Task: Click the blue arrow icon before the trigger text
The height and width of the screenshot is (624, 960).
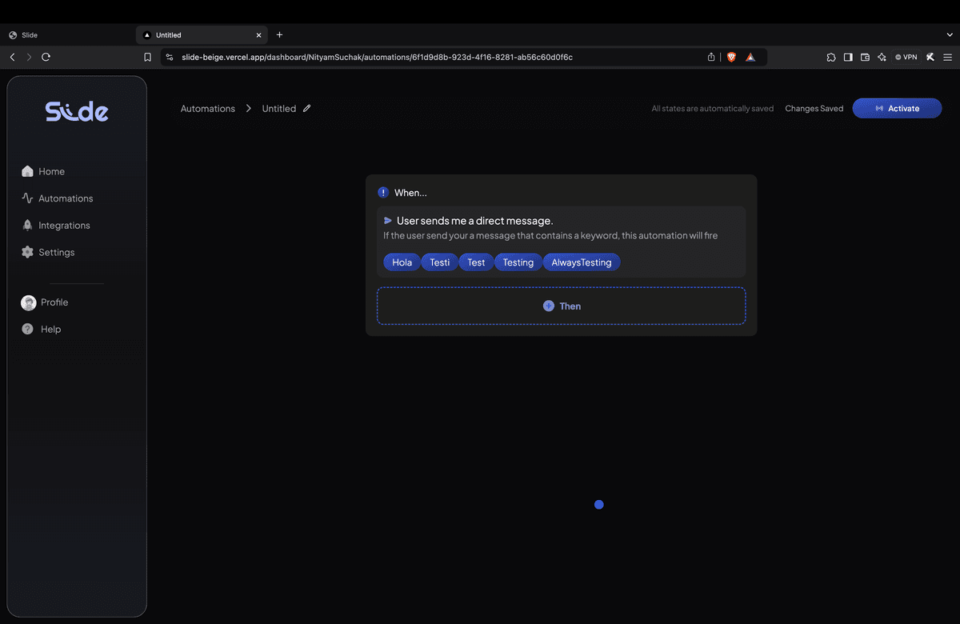Action: point(386,220)
